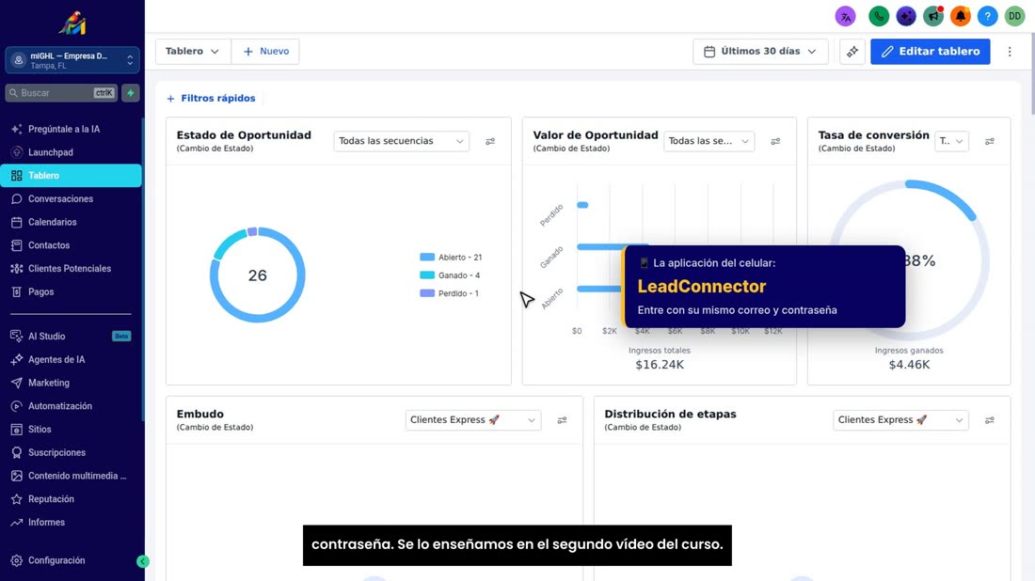Open Clientes Potenciales in sidebar
The width and height of the screenshot is (1035, 581).
coord(72,269)
